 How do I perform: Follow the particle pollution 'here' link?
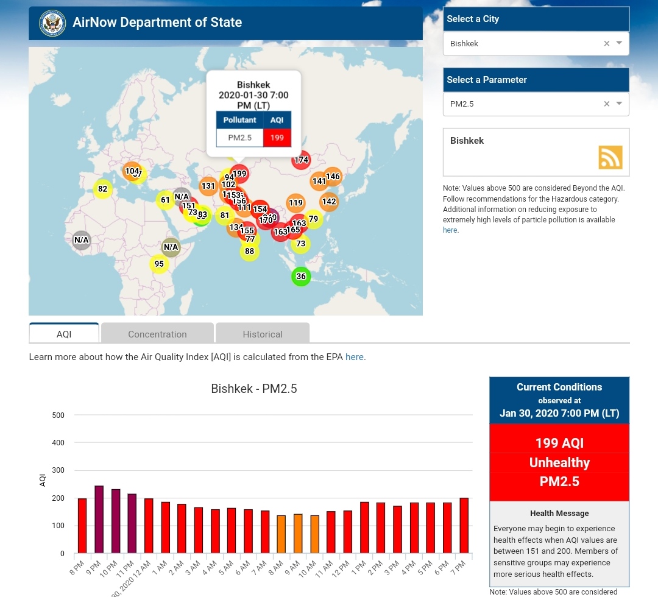450,230
